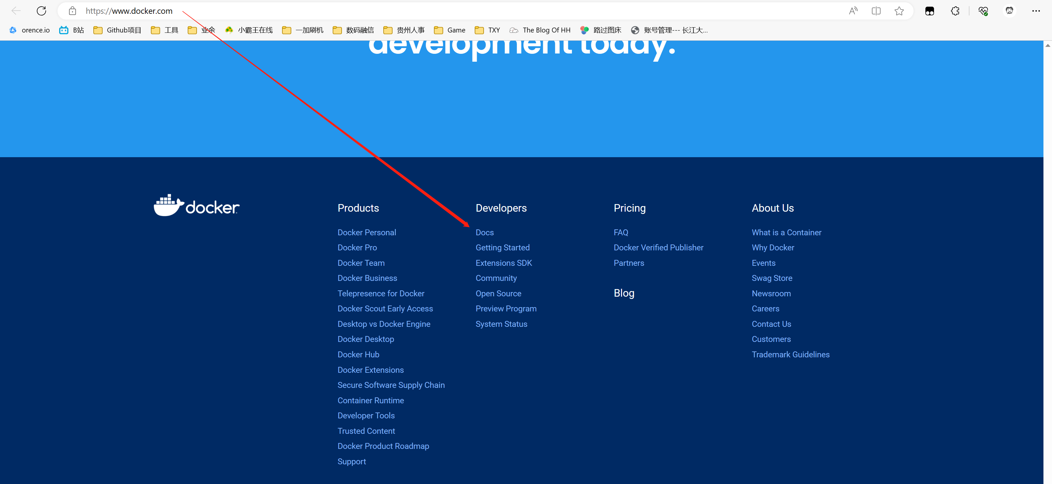
Task: Open Docker Verified Publisher link
Action: tap(659, 247)
